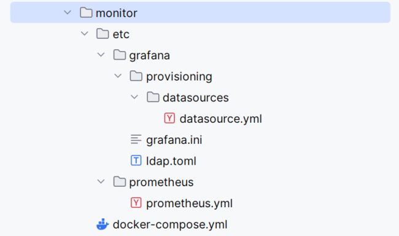
Task: Click the Docker whale icon beside docker-compose.yml
Action: click(x=103, y=224)
